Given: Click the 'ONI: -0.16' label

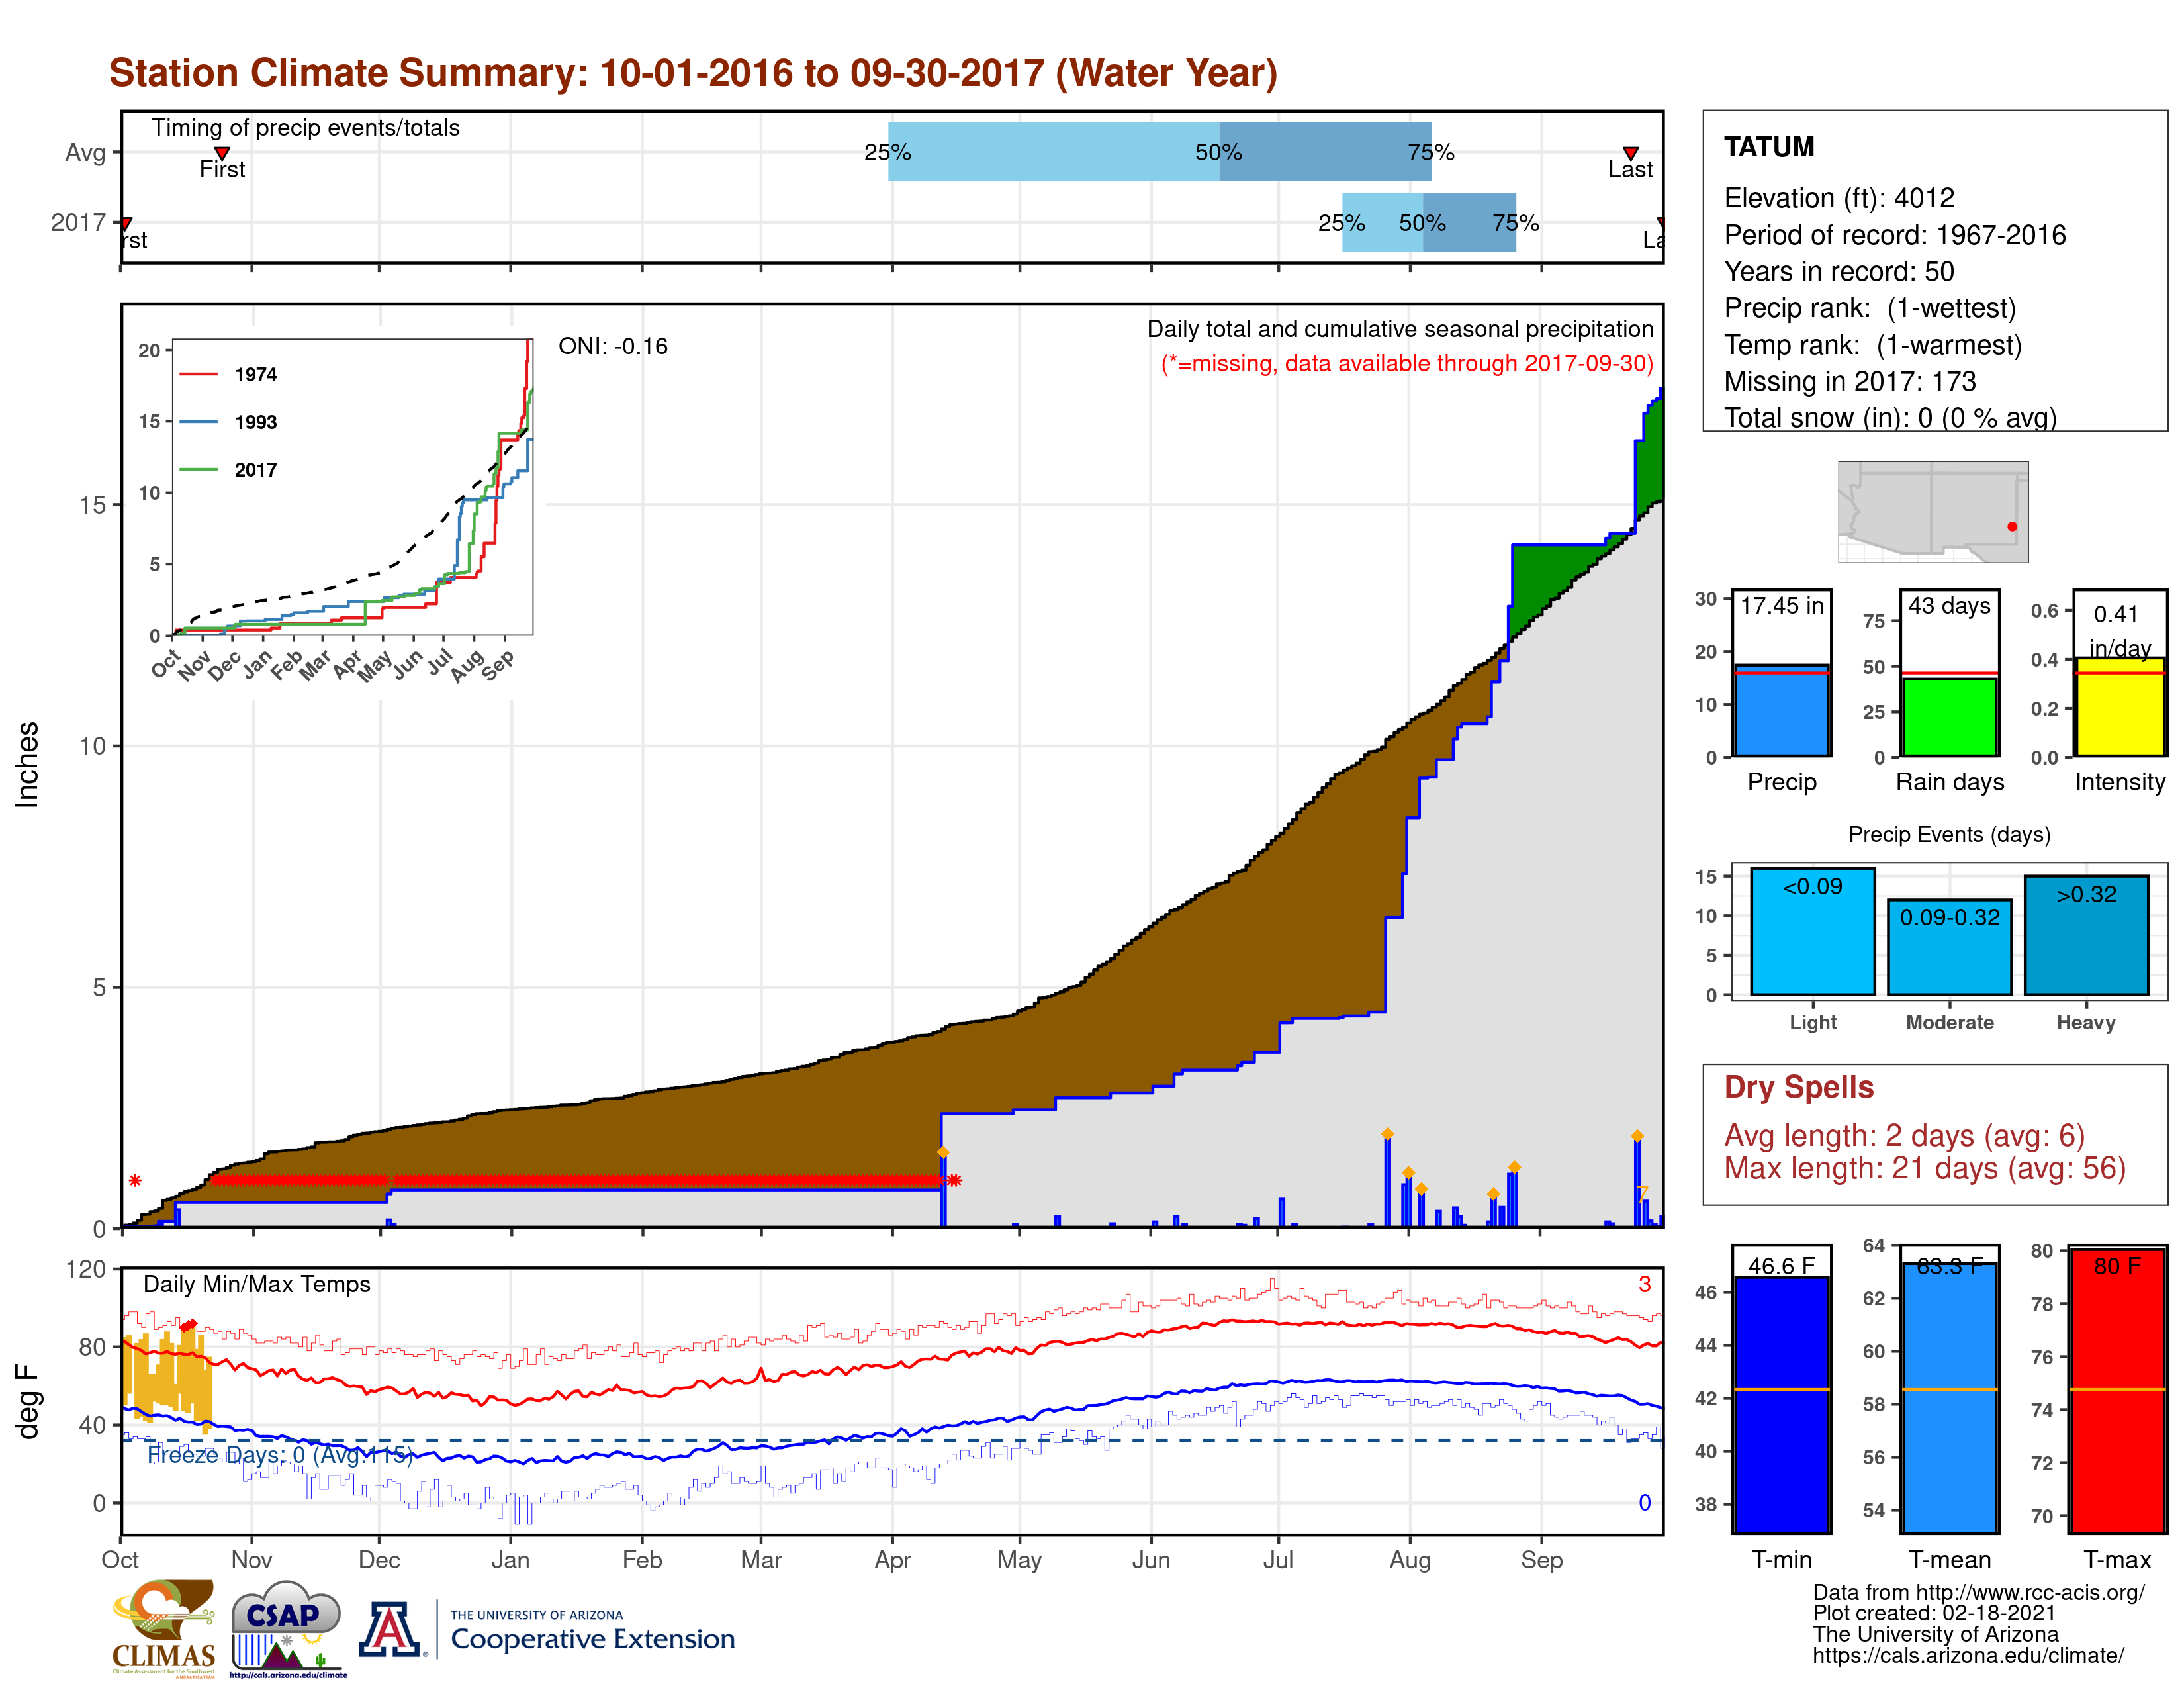Looking at the screenshot, I should pos(613,346).
